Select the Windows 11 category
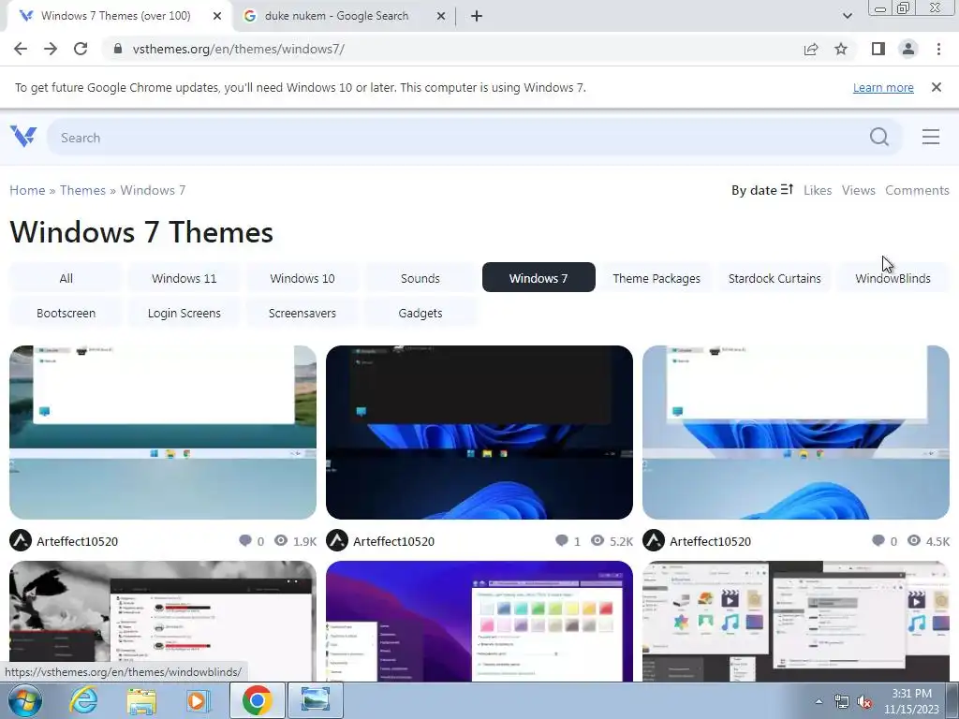 [x=184, y=278]
